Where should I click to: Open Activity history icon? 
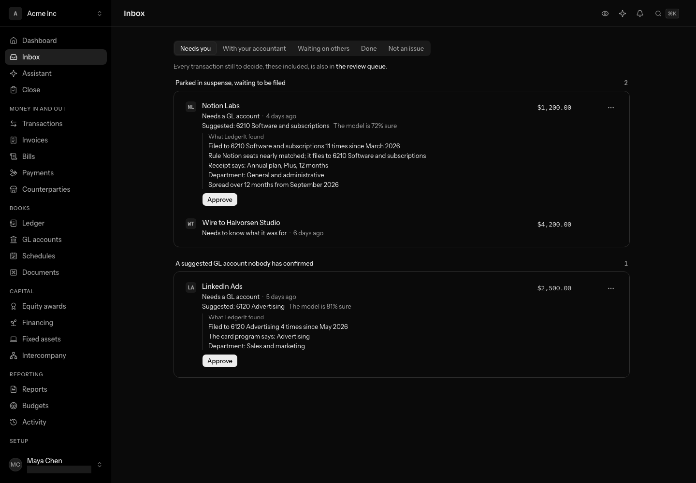pyautogui.click(x=14, y=422)
